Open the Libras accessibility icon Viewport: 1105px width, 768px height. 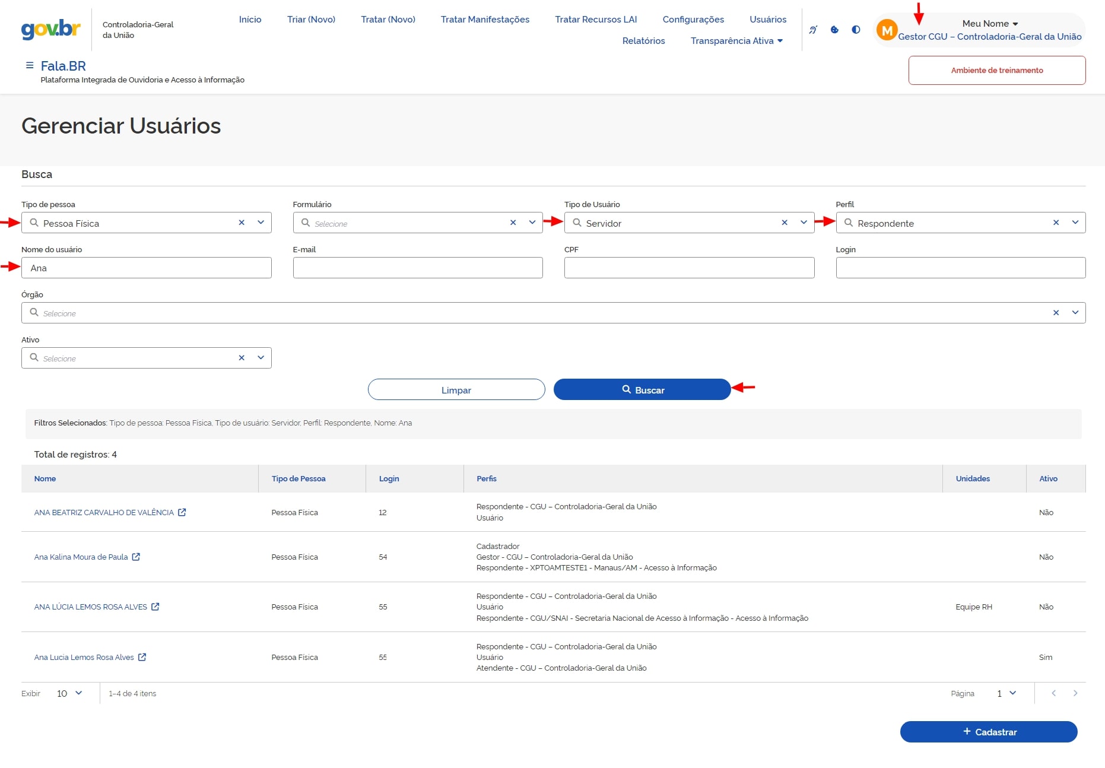click(x=813, y=30)
